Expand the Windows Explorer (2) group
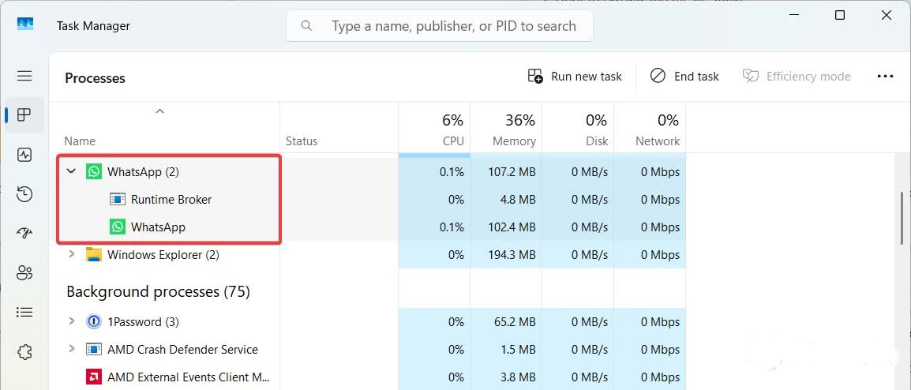 pos(72,254)
